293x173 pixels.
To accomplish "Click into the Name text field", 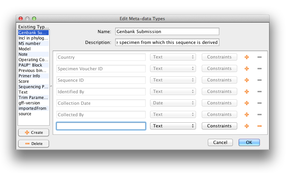I will [167, 31].
